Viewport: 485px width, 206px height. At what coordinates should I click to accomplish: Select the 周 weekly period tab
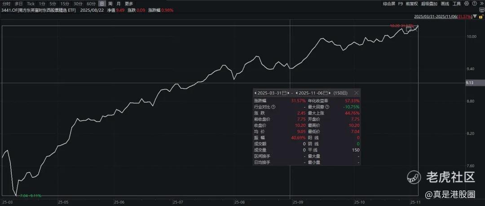pyautogui.click(x=110, y=4)
